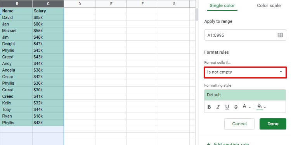Image resolution: width=291 pixels, height=145 pixels.
Task: Toggle bold in formatting style
Action: [x=209, y=107]
